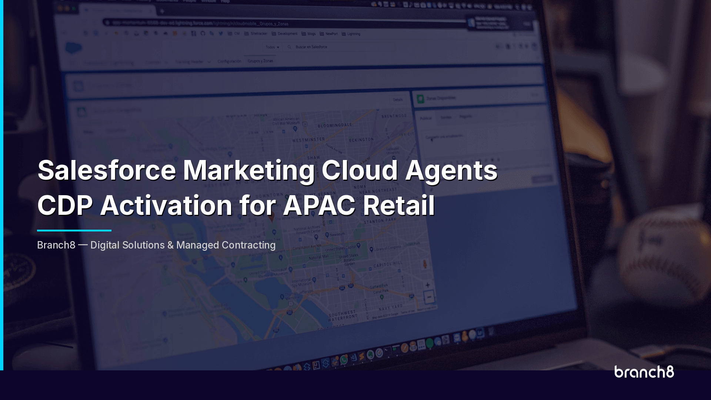Open a new browser tab with plus
Viewport: 711px width, 400px height.
(x=162, y=11)
